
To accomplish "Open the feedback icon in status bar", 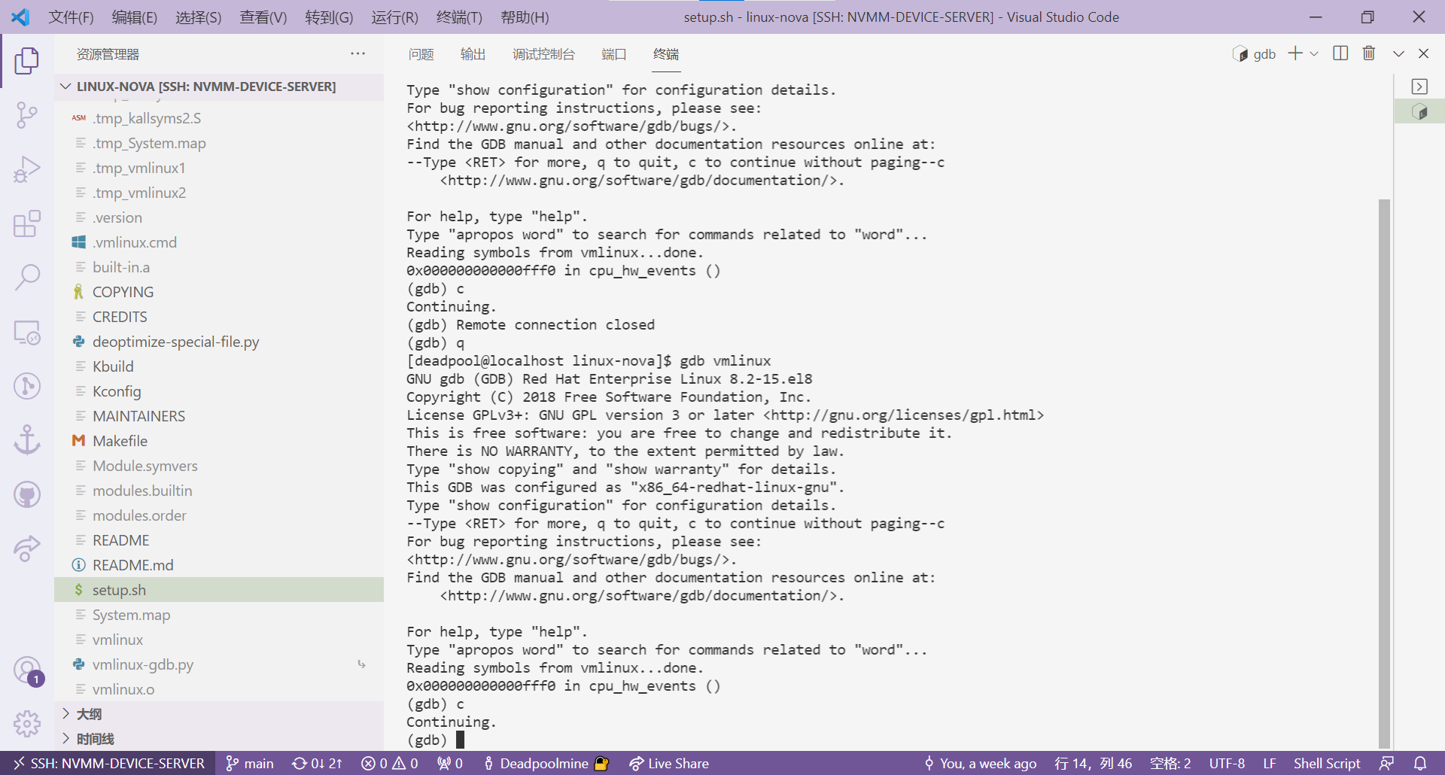I will (x=1386, y=763).
